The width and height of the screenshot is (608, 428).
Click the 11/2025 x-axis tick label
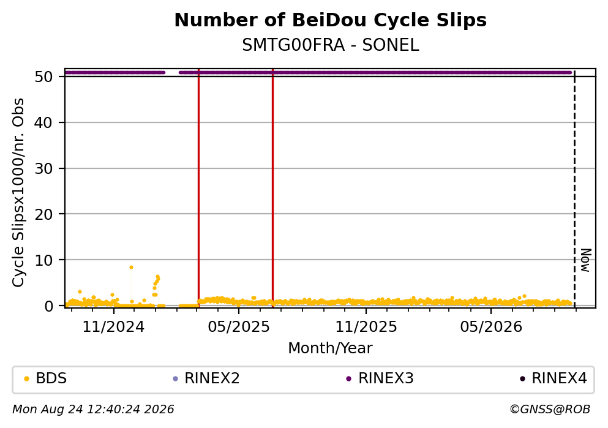[366, 327]
